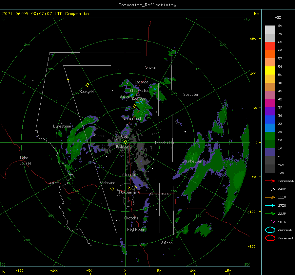This screenshot has width=295, height=275.
Task: Select the white 04DK arrow legend icon
Action: 270,189
